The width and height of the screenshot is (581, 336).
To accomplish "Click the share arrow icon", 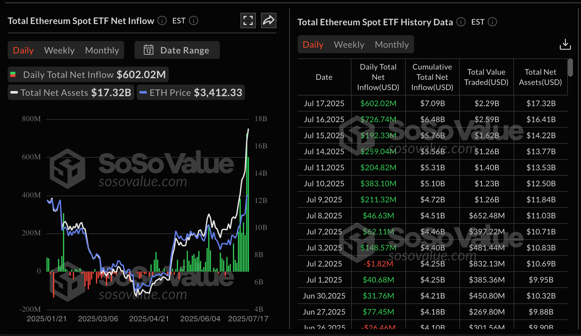I will 269,20.
